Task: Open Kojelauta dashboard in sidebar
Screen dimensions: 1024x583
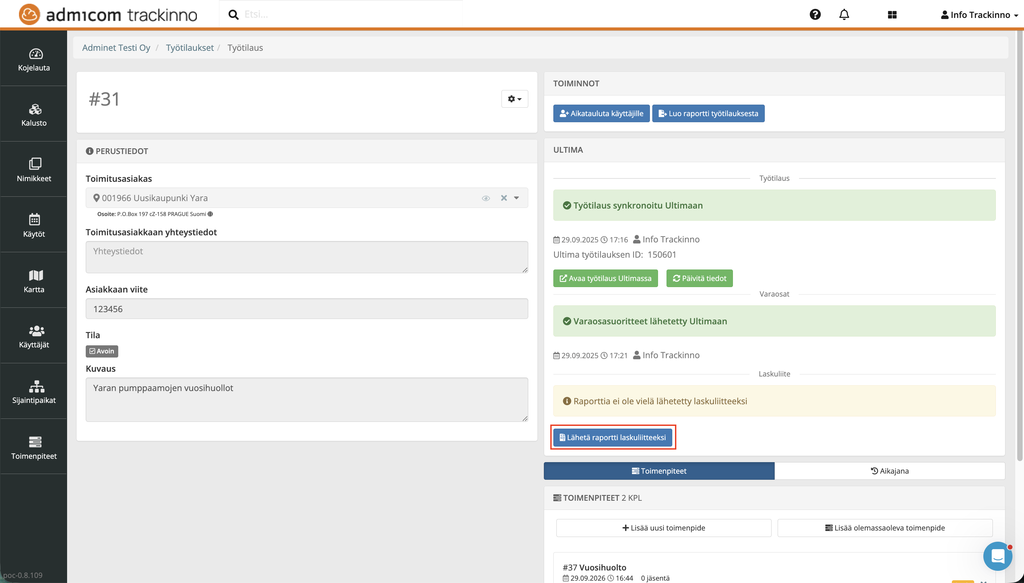Action: [34, 59]
